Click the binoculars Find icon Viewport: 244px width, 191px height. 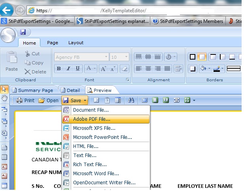[x=131, y=100]
